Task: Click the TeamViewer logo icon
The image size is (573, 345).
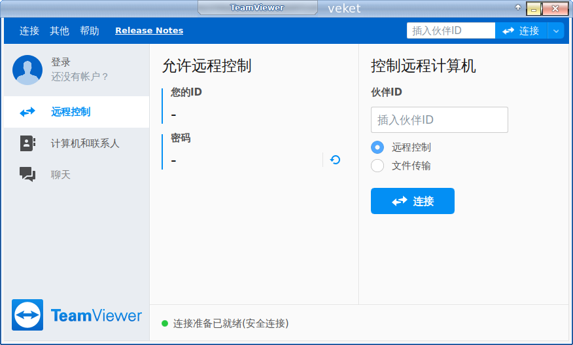Action: (x=27, y=315)
